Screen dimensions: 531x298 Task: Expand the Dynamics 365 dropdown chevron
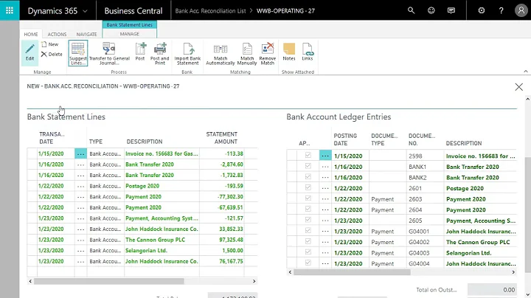(x=85, y=11)
